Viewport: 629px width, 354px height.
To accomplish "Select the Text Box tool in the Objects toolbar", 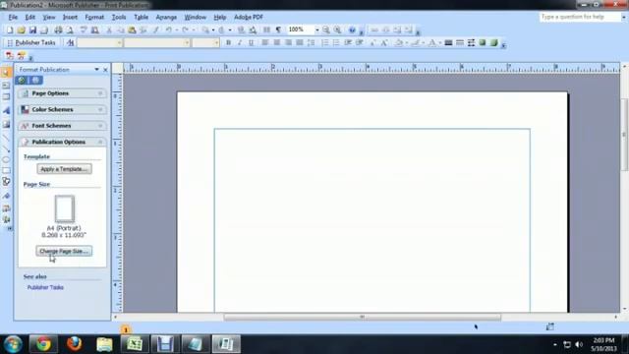I will tap(6, 86).
